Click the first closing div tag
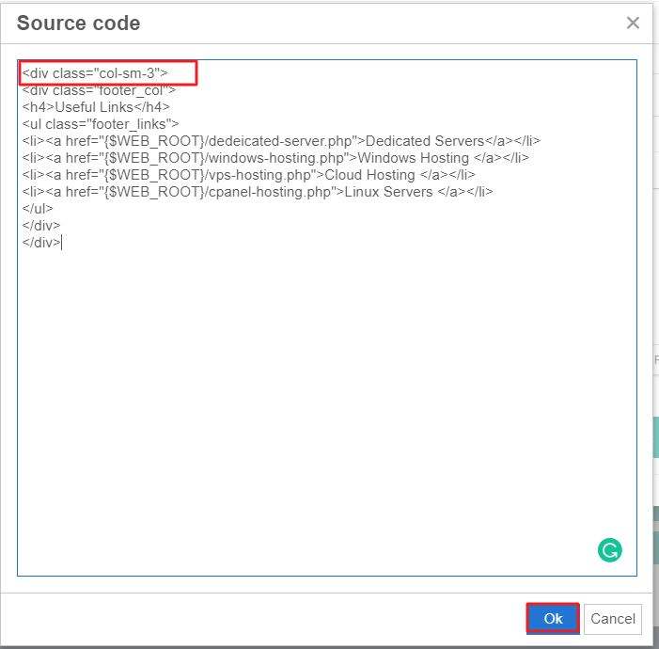Screen dimensions: 659x649 tap(41, 226)
